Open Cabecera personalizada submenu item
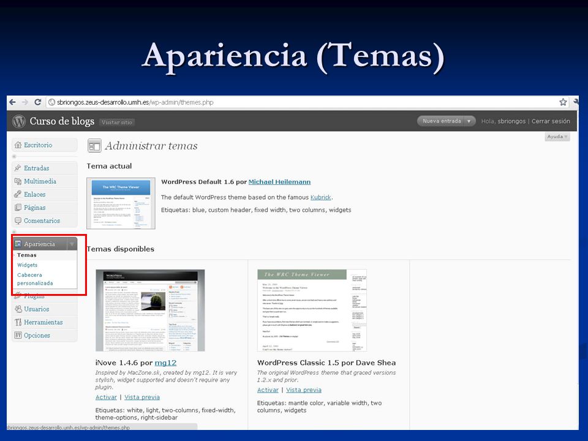 35,279
